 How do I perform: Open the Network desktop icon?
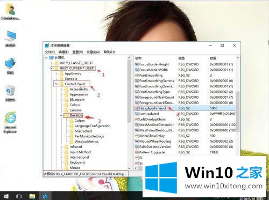(10, 63)
